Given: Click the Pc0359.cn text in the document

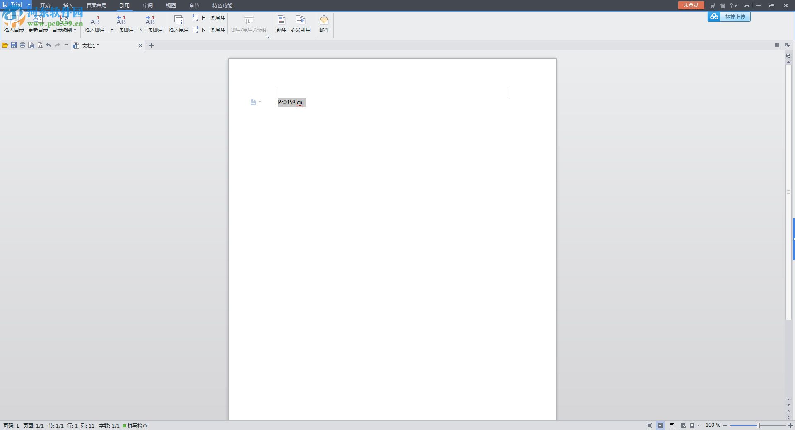Looking at the screenshot, I should click(290, 102).
